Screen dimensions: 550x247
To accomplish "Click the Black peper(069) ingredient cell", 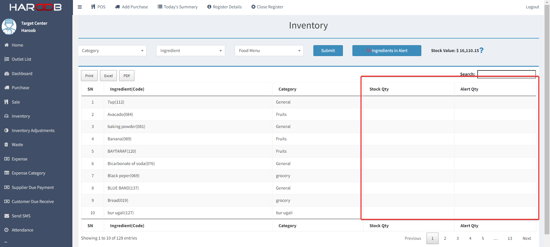I will coord(188,176).
